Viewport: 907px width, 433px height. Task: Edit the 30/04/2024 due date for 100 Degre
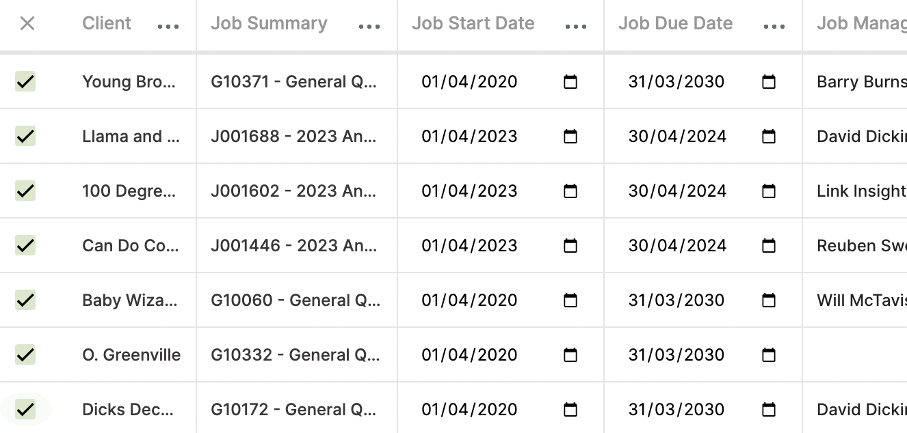[x=677, y=191]
